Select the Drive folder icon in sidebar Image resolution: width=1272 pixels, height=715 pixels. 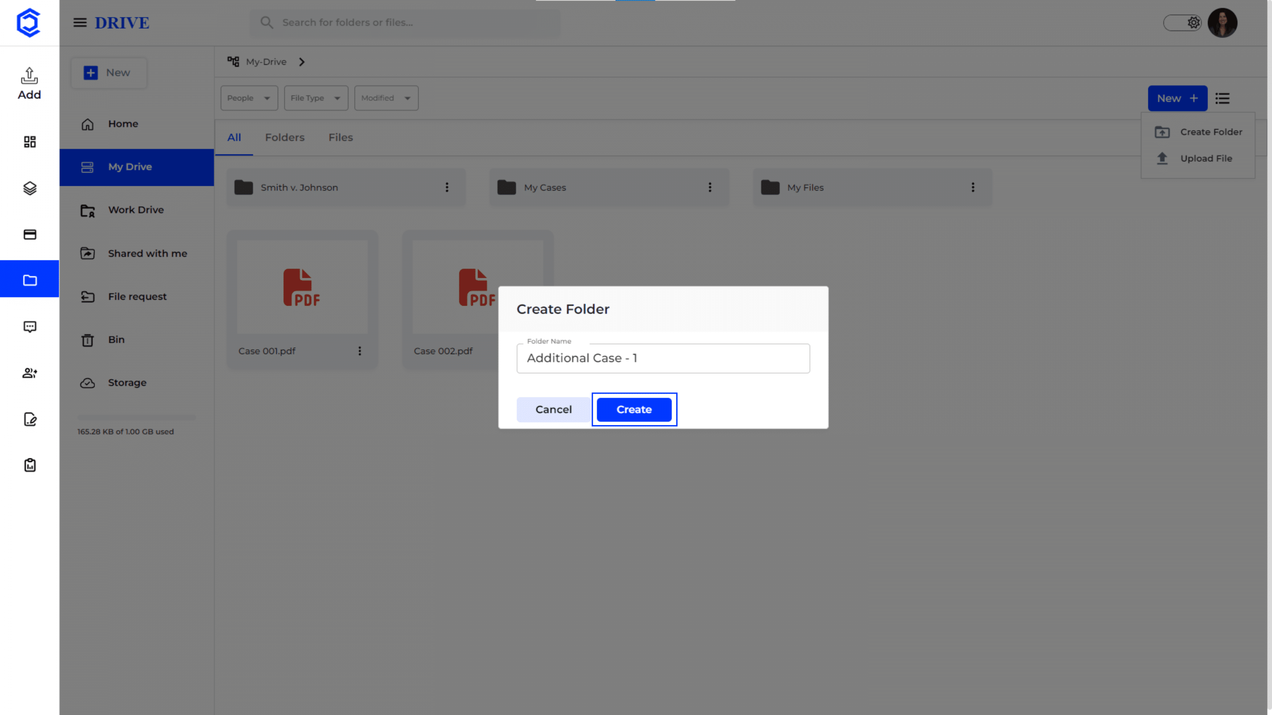coord(30,280)
